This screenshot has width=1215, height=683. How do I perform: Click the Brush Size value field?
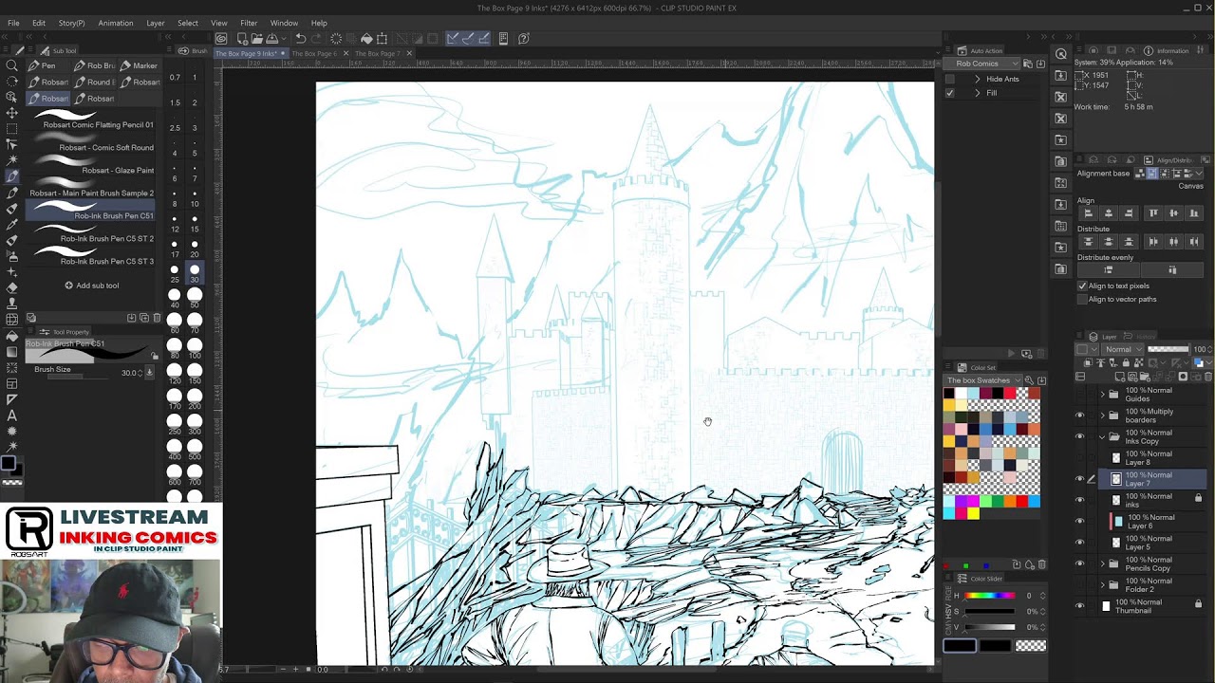click(x=129, y=373)
